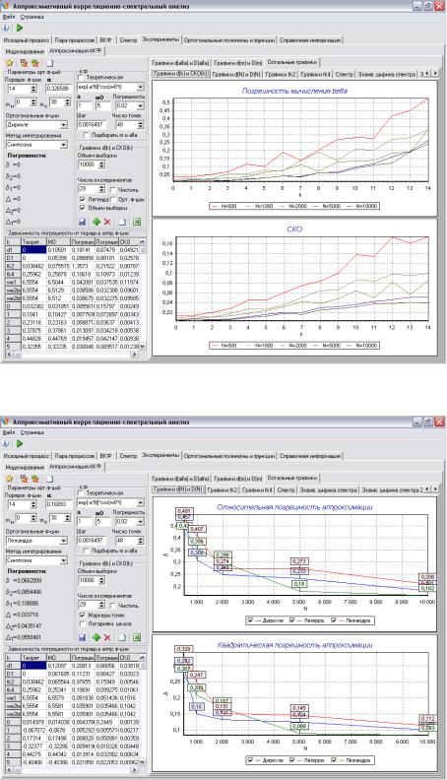Click the new page icon beside red X, Дирихле window
The height and width of the screenshot is (780, 447).
point(122,222)
